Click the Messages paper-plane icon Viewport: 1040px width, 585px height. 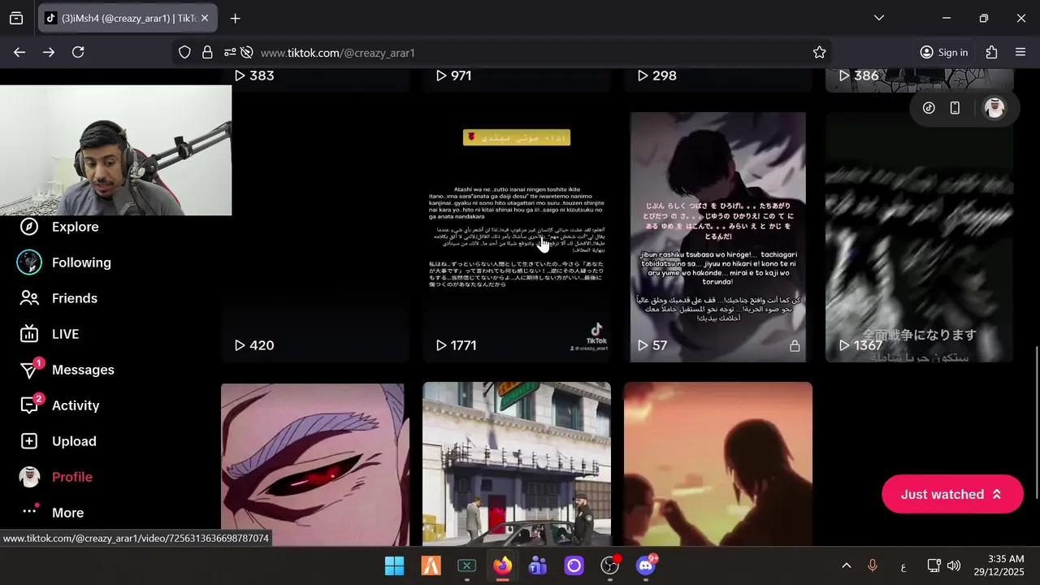tap(29, 370)
